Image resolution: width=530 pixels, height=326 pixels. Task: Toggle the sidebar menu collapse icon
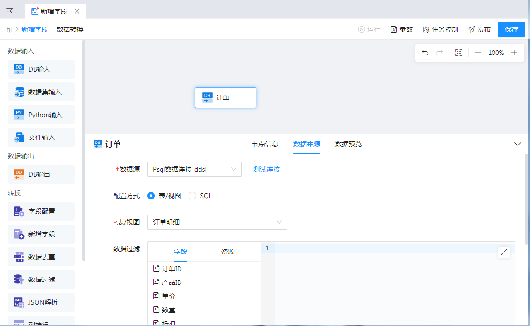[x=9, y=11]
